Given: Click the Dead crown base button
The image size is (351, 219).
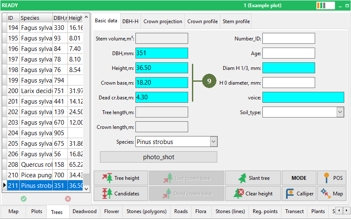Looking at the screenshot, I should click(x=187, y=194).
